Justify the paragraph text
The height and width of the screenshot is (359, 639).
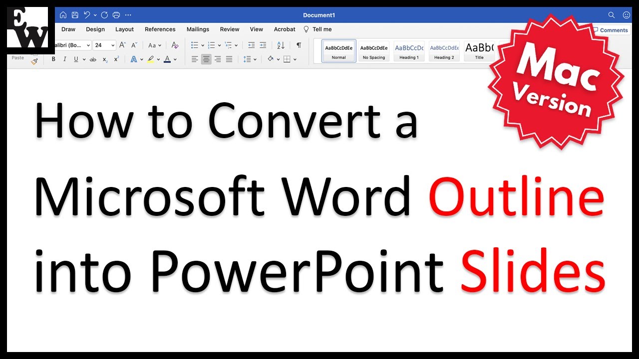pyautogui.click(x=229, y=59)
